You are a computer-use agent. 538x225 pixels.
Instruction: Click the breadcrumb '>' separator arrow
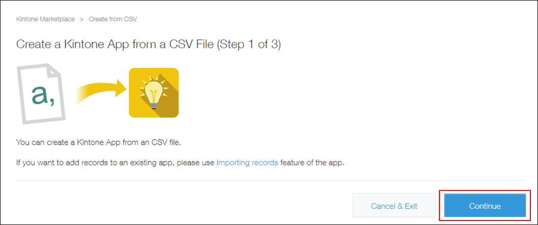[81, 19]
